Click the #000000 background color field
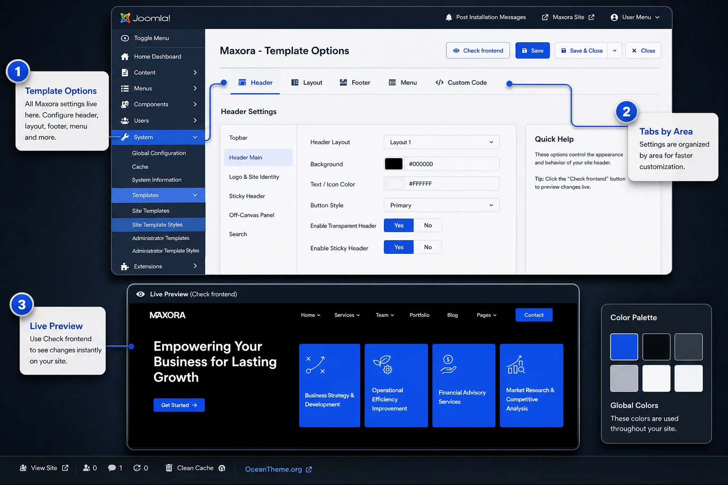 pos(451,164)
